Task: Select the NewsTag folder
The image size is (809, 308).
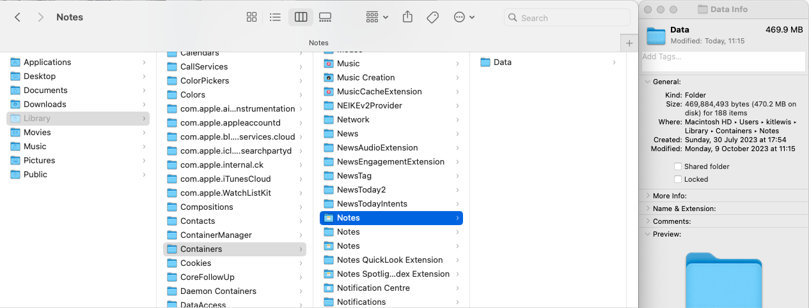Action: pos(391,175)
